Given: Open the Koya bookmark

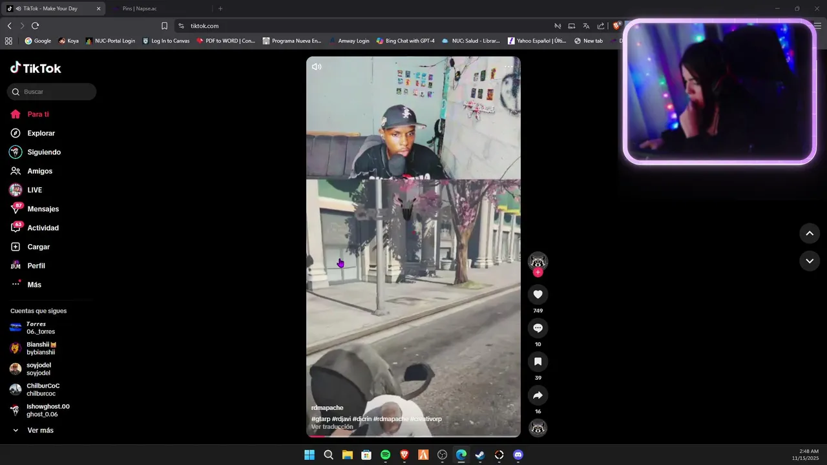Looking at the screenshot, I should (x=68, y=41).
